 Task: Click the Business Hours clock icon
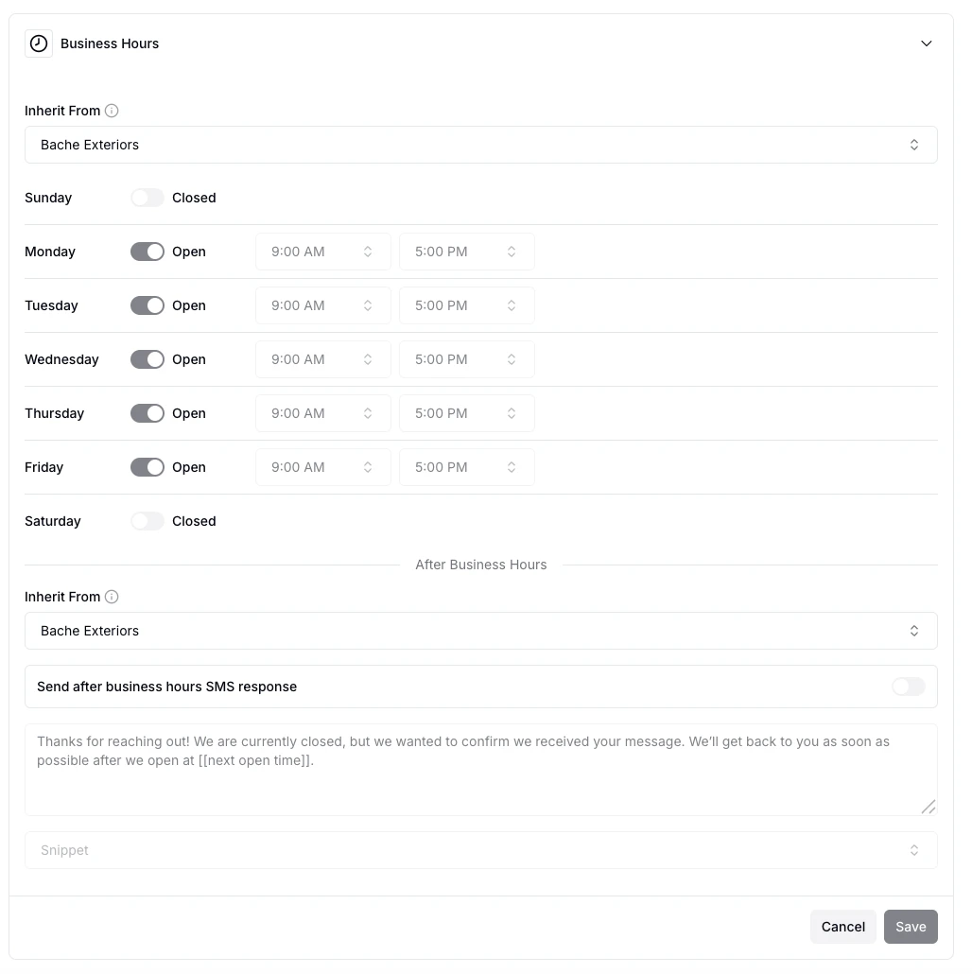coord(39,43)
